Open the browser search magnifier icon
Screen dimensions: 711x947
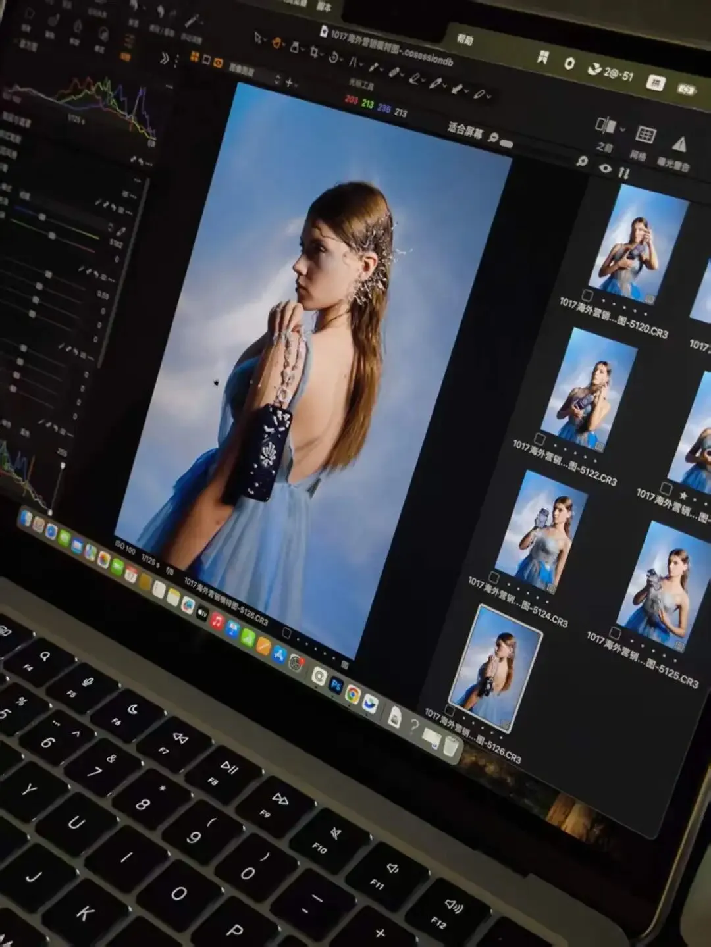pos(581,161)
